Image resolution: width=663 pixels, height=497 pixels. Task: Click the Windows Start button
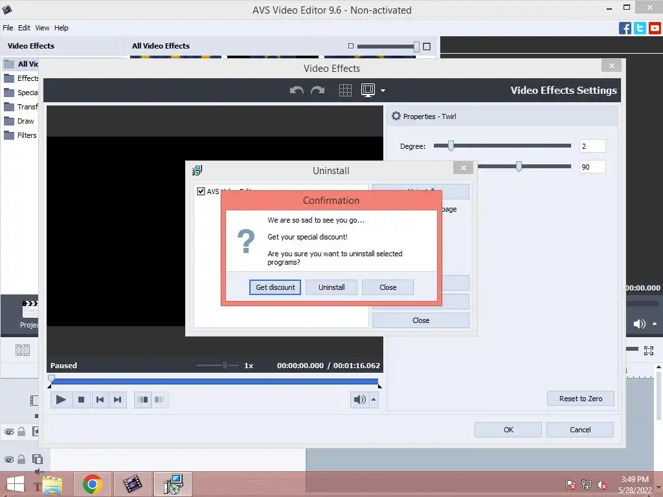coord(16,484)
